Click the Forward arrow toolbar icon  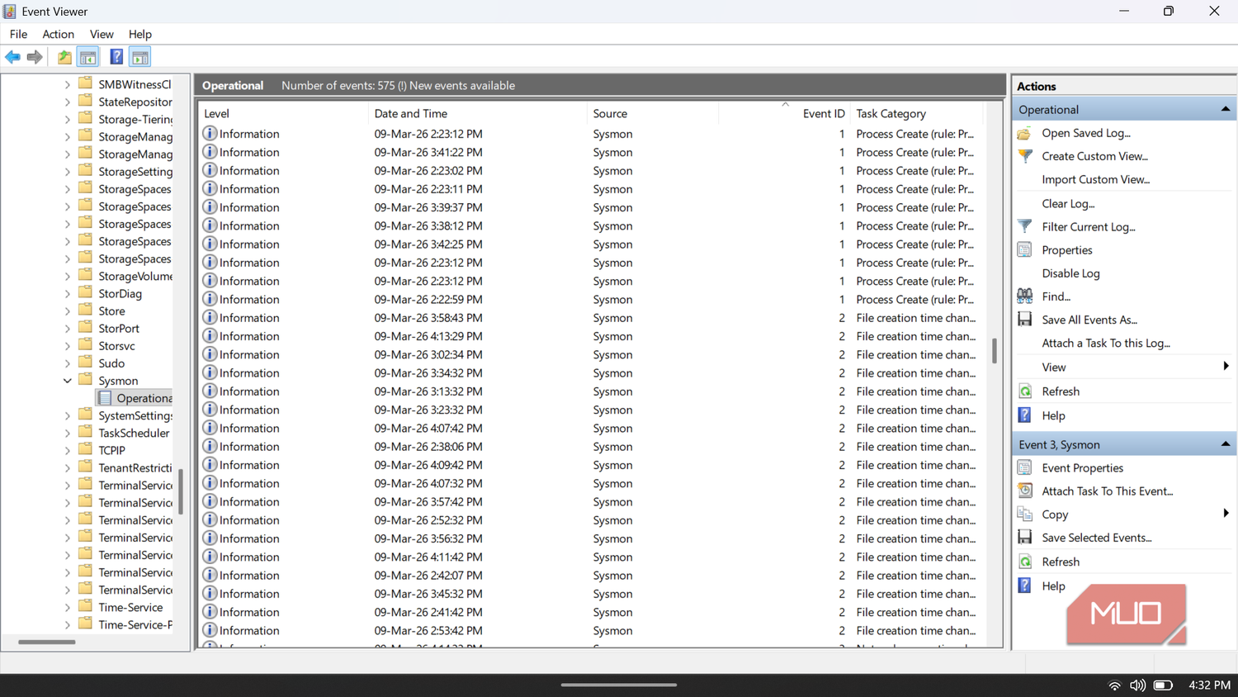pos(35,57)
